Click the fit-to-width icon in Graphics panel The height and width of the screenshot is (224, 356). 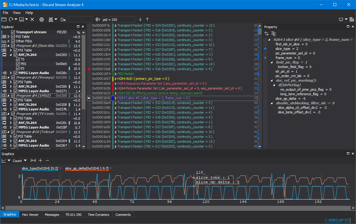(33, 161)
